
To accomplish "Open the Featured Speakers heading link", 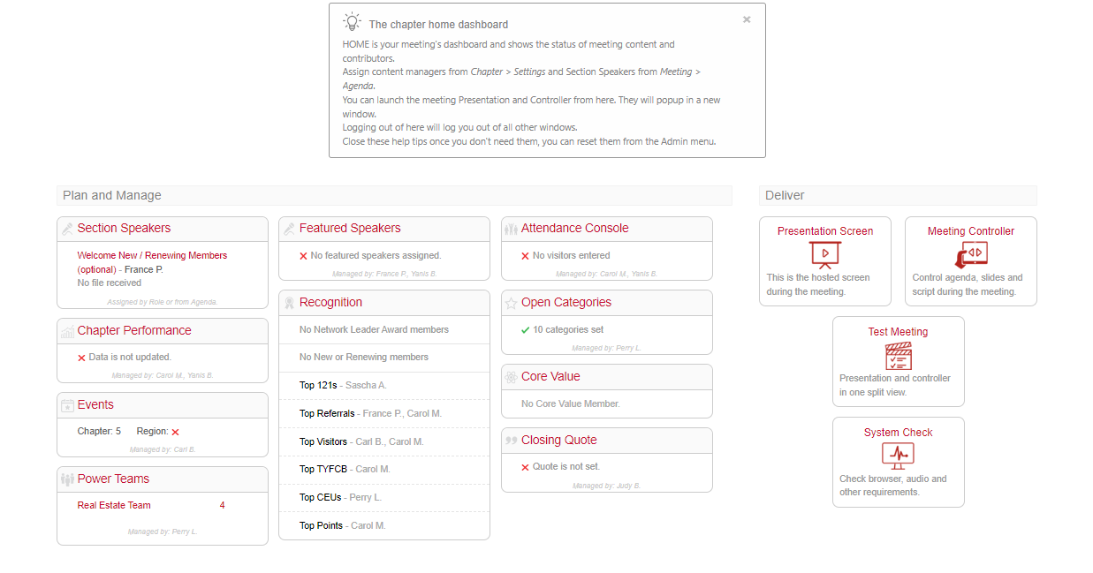I will (349, 228).
